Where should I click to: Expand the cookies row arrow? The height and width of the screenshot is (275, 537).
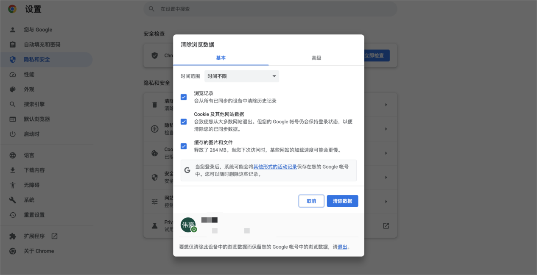tap(386, 153)
